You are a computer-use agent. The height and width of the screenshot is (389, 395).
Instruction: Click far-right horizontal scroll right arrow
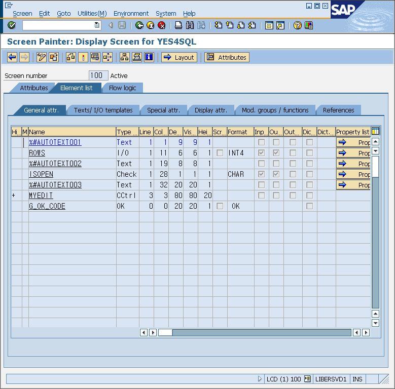[x=366, y=332]
